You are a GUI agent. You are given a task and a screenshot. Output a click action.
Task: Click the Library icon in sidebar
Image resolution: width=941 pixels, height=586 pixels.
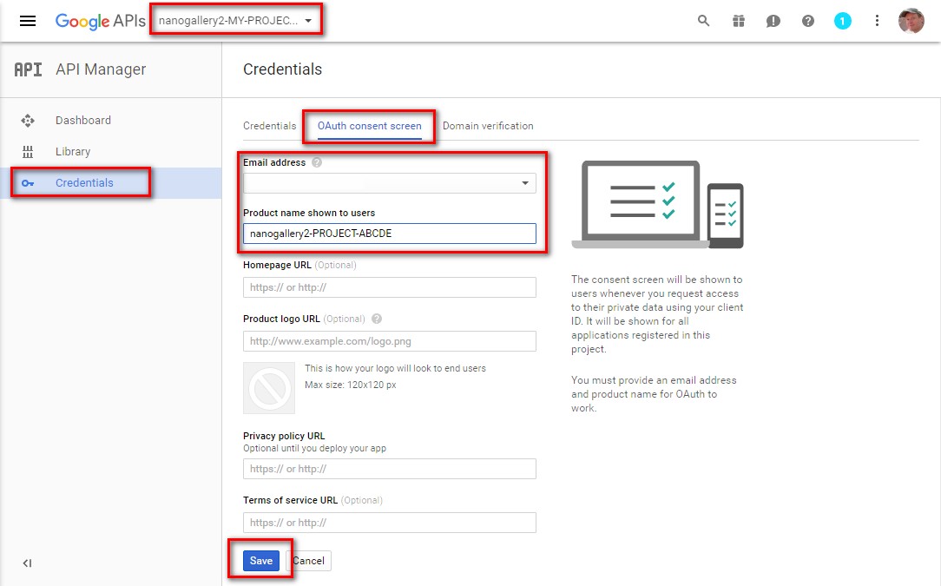28,152
